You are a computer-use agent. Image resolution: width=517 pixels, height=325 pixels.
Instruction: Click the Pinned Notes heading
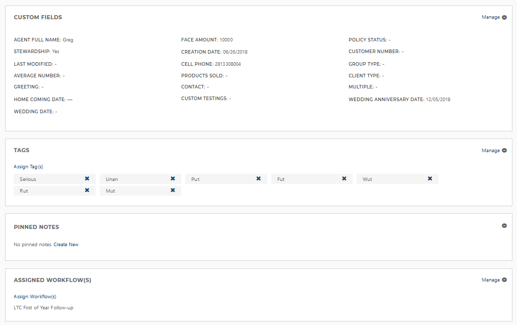[36, 227]
